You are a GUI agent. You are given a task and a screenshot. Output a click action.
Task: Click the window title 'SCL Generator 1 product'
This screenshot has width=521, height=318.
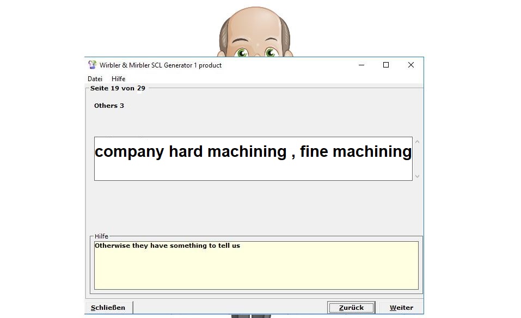[x=161, y=65]
